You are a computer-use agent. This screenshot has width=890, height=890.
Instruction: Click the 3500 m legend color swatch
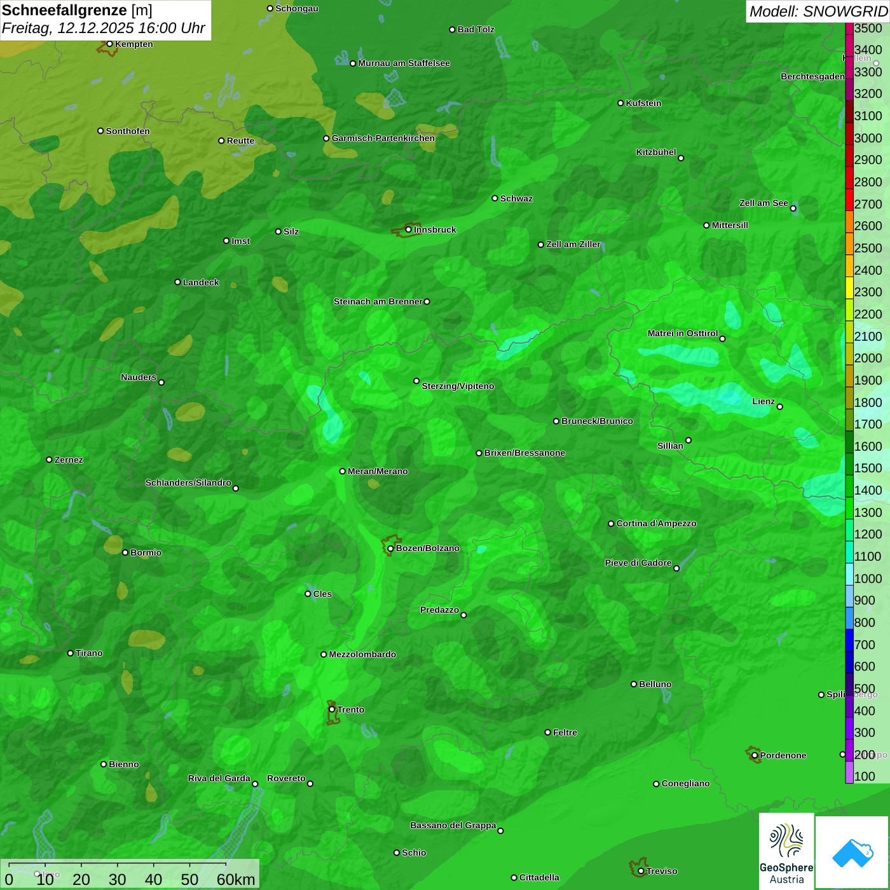849,28
